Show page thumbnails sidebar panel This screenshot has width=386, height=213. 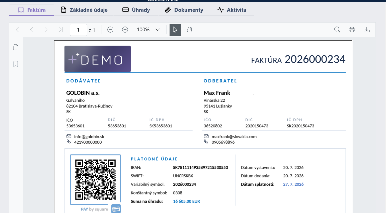[x=16, y=47]
